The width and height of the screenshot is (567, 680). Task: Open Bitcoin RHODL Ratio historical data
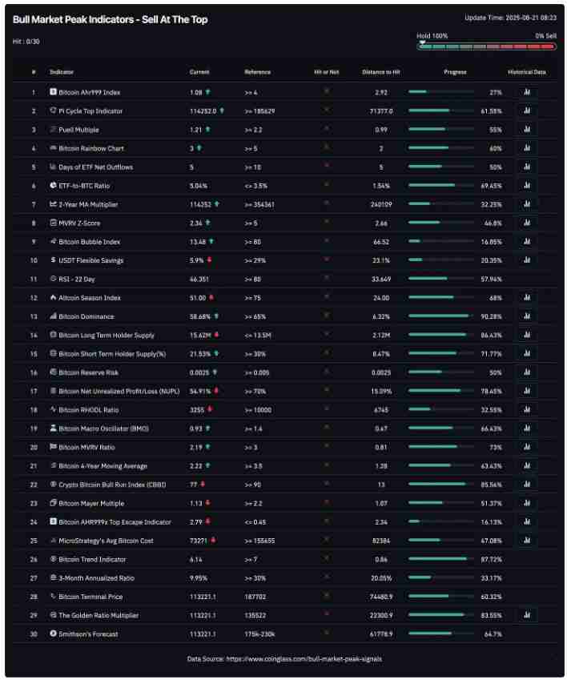[526, 409]
